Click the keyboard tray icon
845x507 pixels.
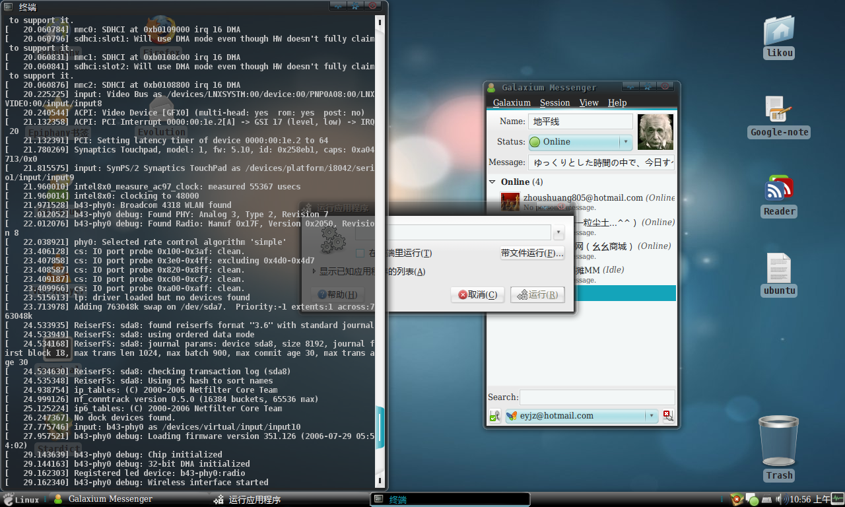coord(767,499)
